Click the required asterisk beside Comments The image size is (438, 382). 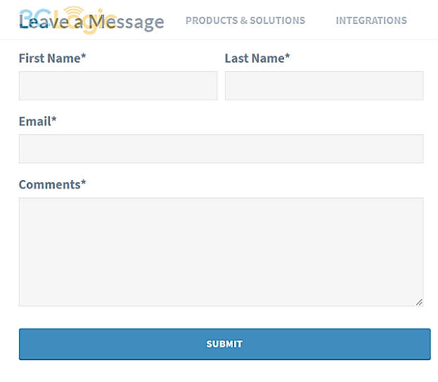click(84, 184)
